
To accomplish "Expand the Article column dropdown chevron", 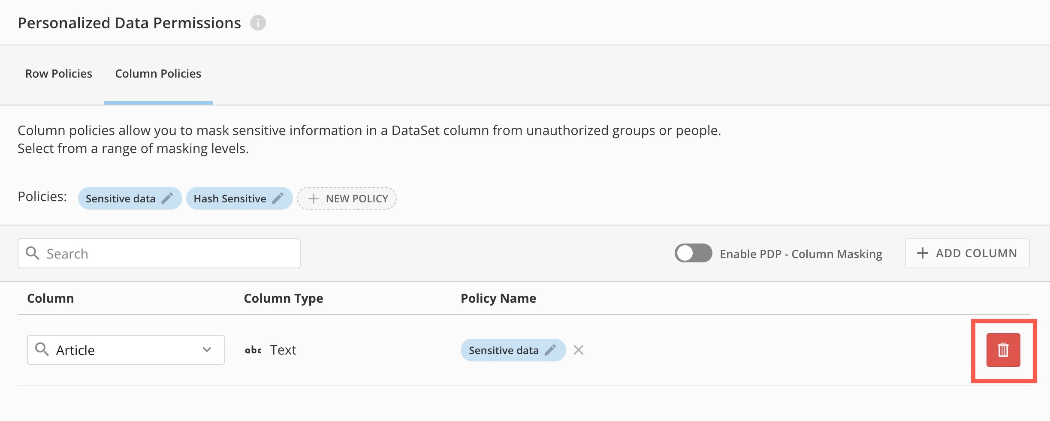I will click(x=207, y=350).
